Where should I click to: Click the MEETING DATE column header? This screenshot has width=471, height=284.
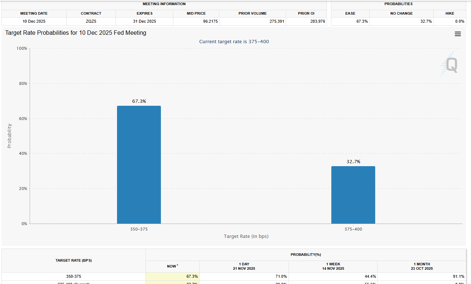tap(34, 13)
